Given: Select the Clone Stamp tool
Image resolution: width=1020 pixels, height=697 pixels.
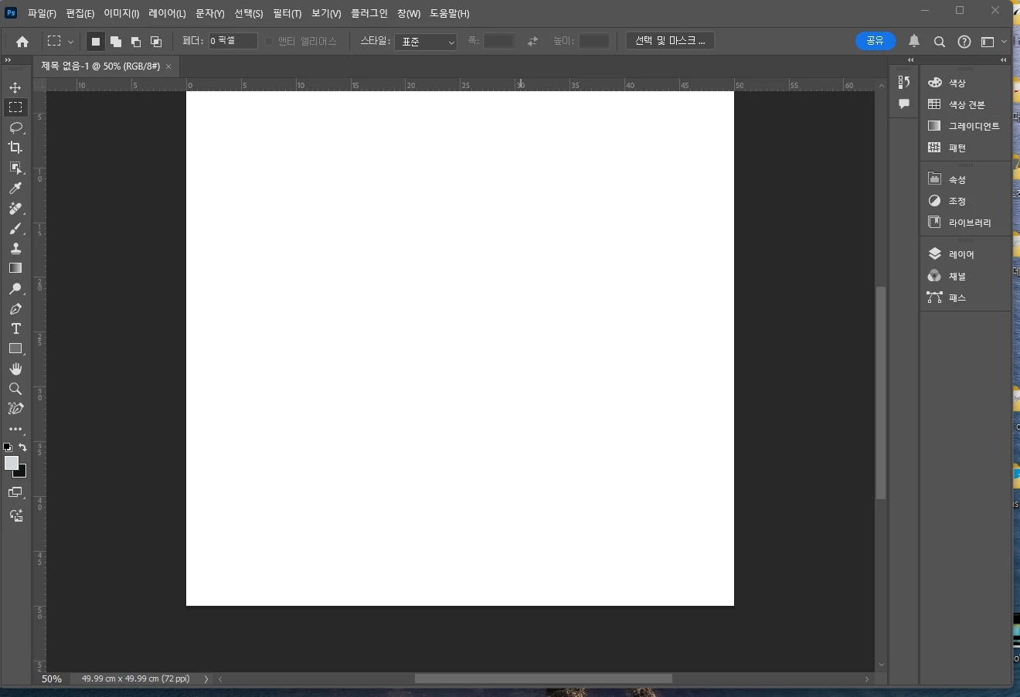Looking at the screenshot, I should click(x=15, y=249).
